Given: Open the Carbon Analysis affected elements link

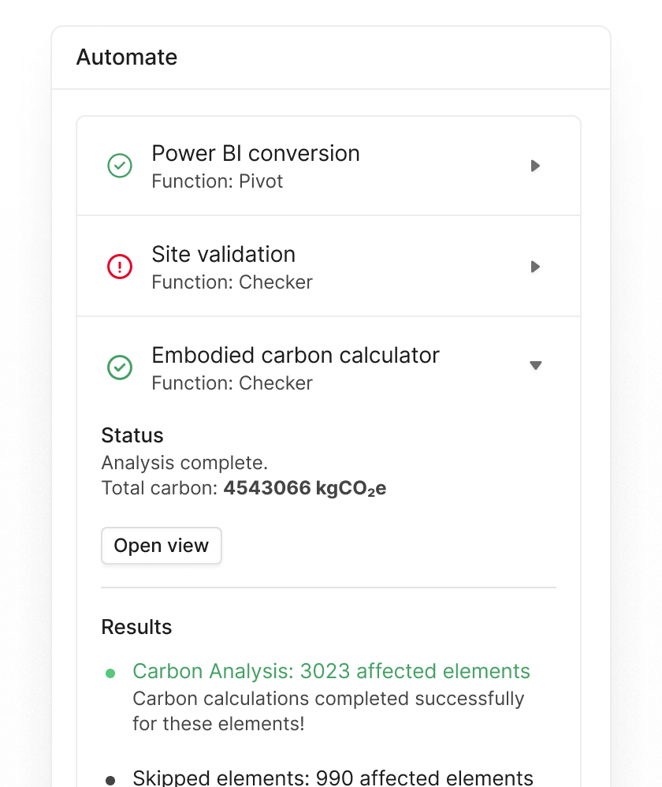Looking at the screenshot, I should (x=332, y=671).
